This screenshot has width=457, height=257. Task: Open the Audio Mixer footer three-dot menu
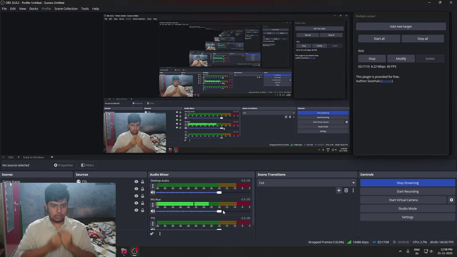click(160, 234)
